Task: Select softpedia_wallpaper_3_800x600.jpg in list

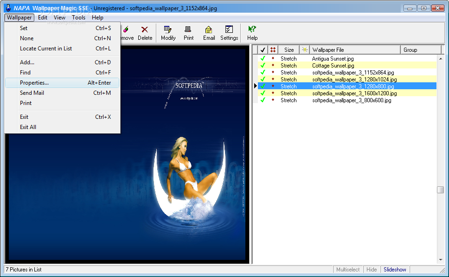Action: click(352, 100)
